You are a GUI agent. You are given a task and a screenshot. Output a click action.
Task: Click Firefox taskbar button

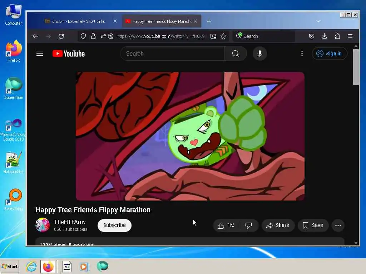pos(48,266)
